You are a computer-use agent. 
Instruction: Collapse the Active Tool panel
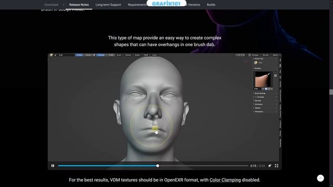pos(259,59)
